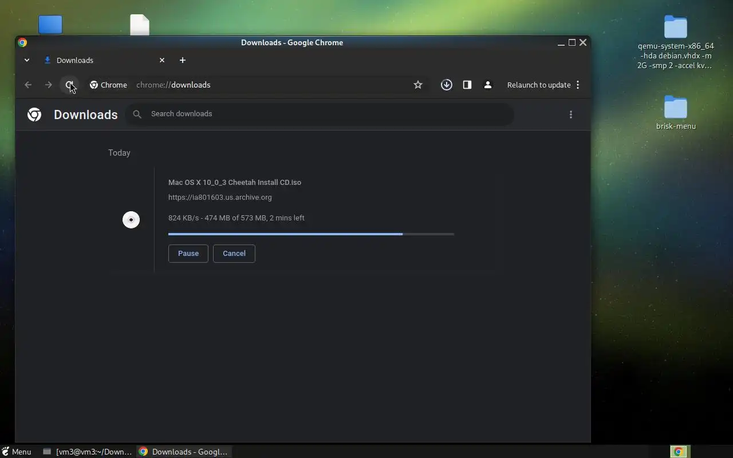Focus the Search downloads field
Image resolution: width=733 pixels, height=458 pixels.
point(320,114)
